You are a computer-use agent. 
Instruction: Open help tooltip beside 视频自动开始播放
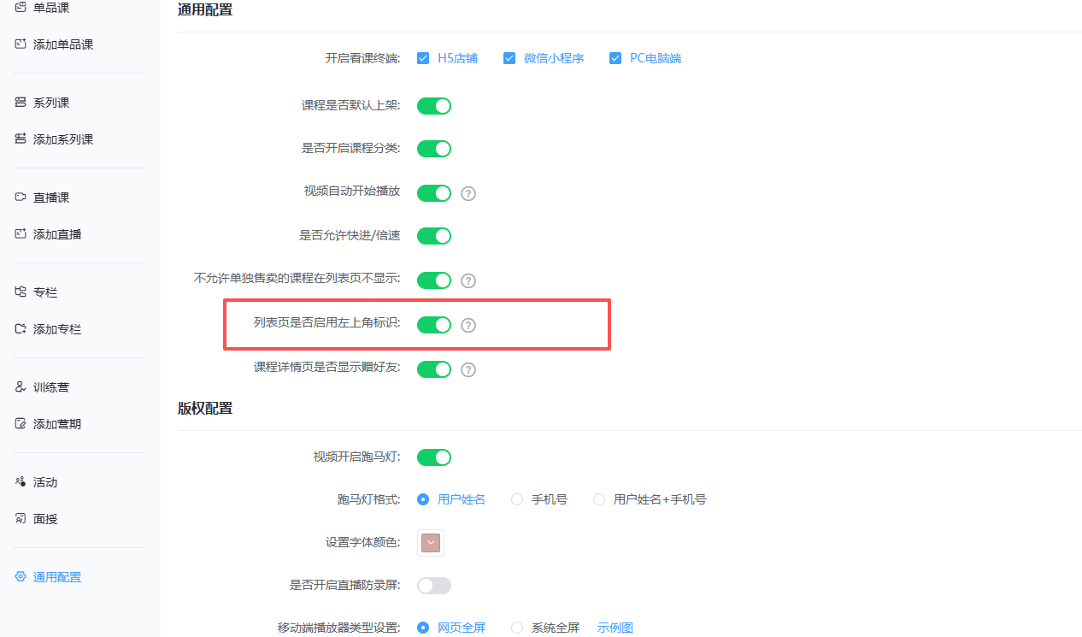(x=467, y=193)
